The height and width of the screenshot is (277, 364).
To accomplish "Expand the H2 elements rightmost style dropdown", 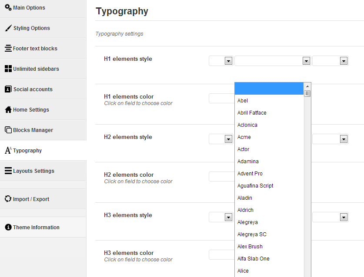I will (331, 139).
